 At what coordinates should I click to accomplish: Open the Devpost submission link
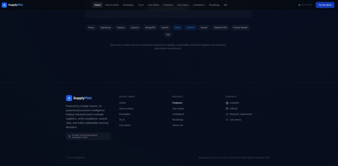pos(239,114)
